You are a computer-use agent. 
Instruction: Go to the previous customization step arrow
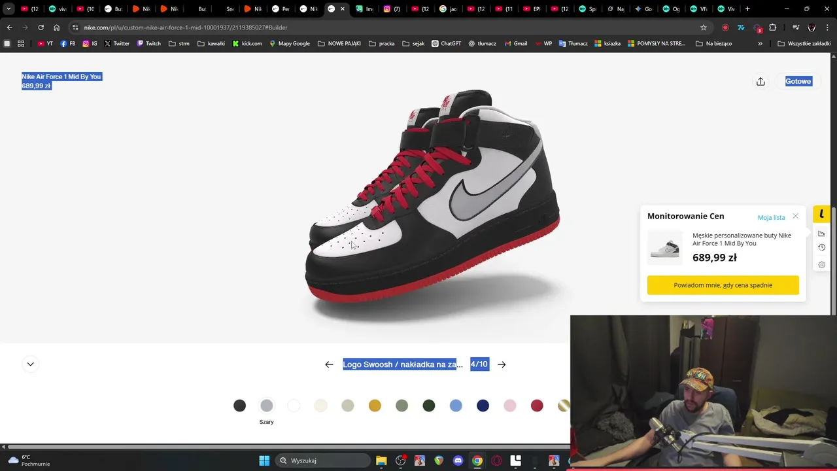329,364
